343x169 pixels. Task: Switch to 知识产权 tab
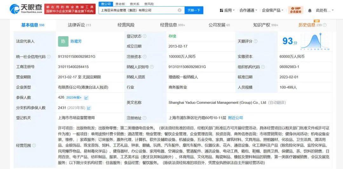266,25
